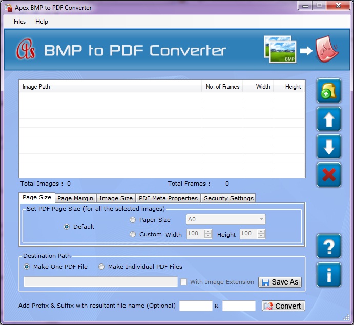Image resolution: width=354 pixels, height=325 pixels.
Task: Switch to the Page Margin tab
Action: click(75, 198)
